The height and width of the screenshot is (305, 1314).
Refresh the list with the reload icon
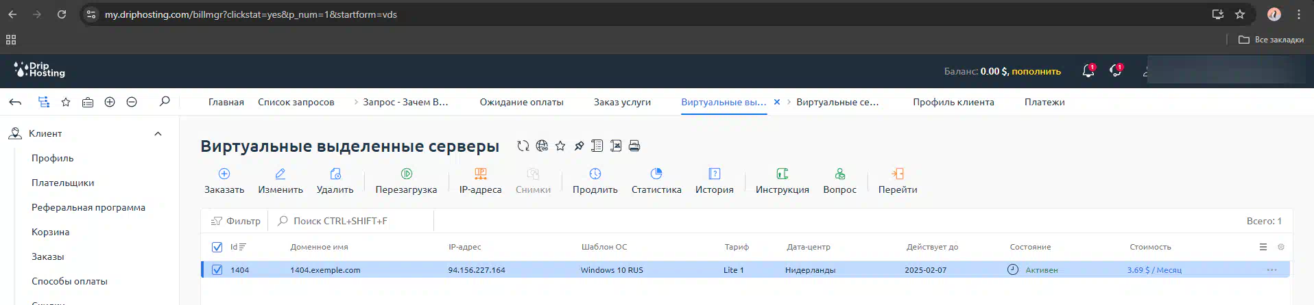[523, 146]
